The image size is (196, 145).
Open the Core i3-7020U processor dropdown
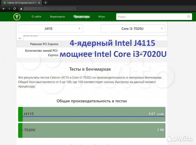pyautogui.click(x=133, y=29)
